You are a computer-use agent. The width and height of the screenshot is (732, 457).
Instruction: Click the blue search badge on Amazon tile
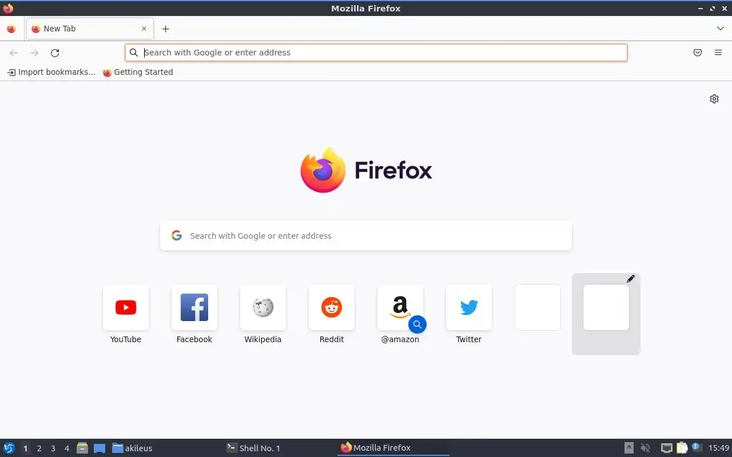[417, 324]
